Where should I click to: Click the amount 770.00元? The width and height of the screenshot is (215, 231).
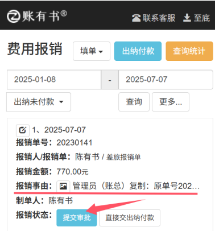[72, 172]
